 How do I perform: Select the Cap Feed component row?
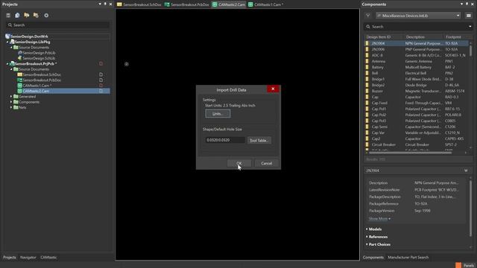click(416, 103)
